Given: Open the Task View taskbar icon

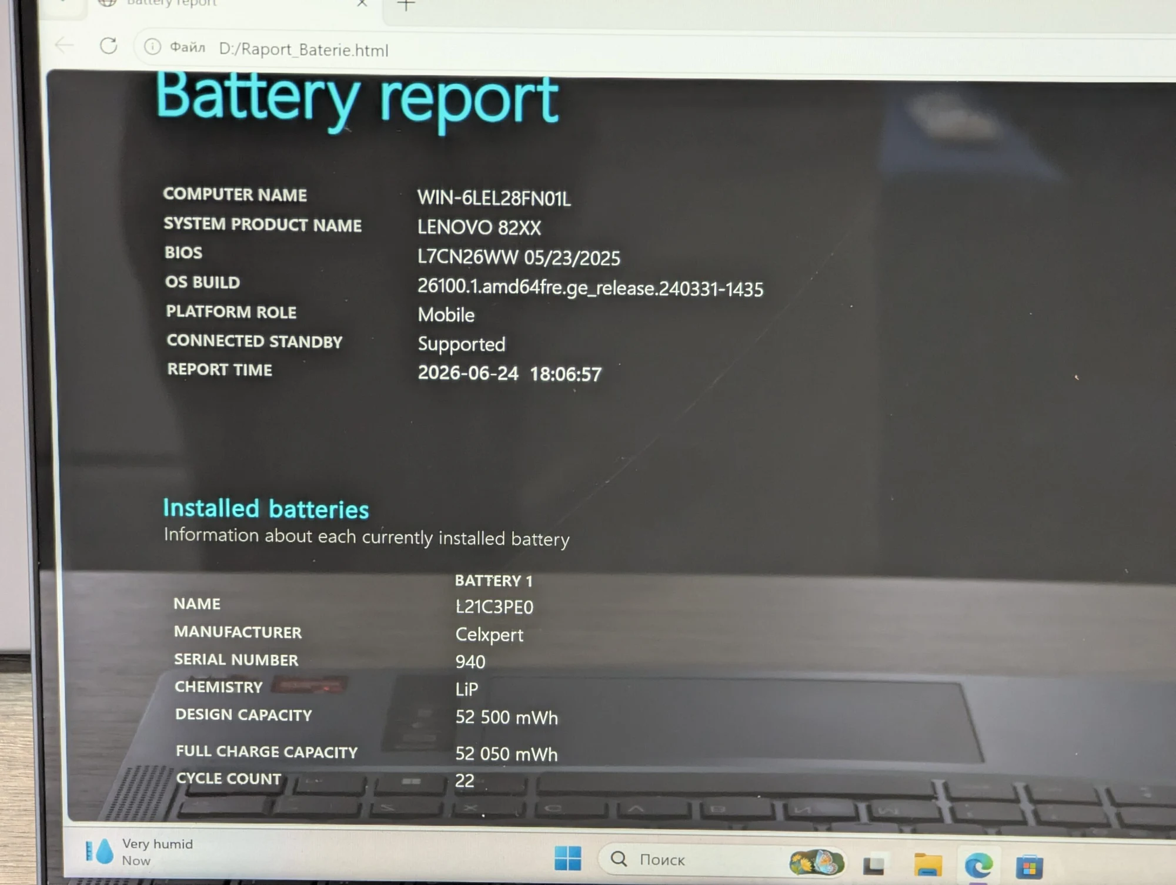Looking at the screenshot, I should (x=873, y=864).
